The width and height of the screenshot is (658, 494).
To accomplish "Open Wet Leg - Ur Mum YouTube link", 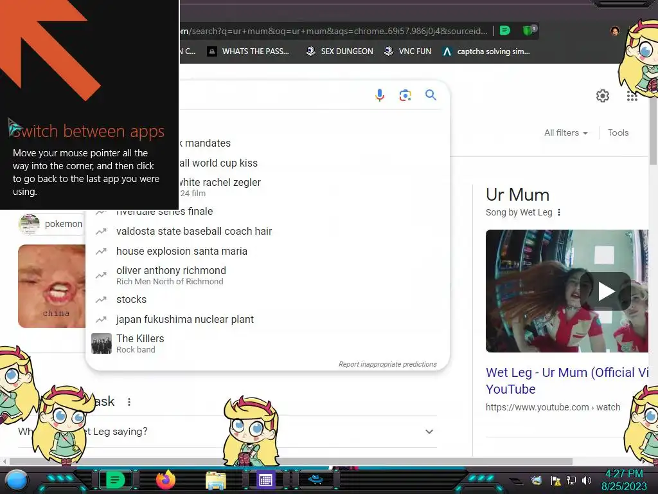I will [x=567, y=381].
